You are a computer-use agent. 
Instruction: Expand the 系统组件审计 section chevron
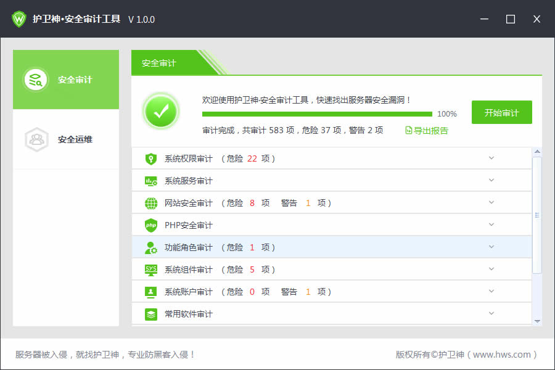tap(491, 269)
